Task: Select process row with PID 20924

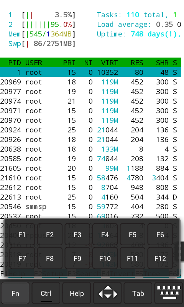Action: (90, 130)
